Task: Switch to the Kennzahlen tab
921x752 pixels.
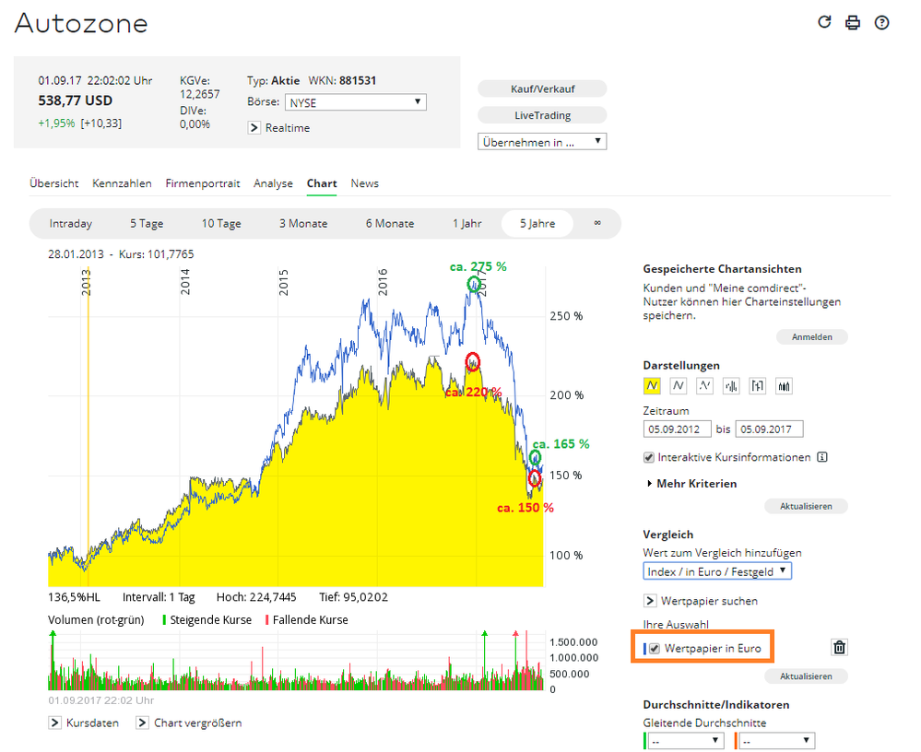Action: pyautogui.click(x=122, y=183)
